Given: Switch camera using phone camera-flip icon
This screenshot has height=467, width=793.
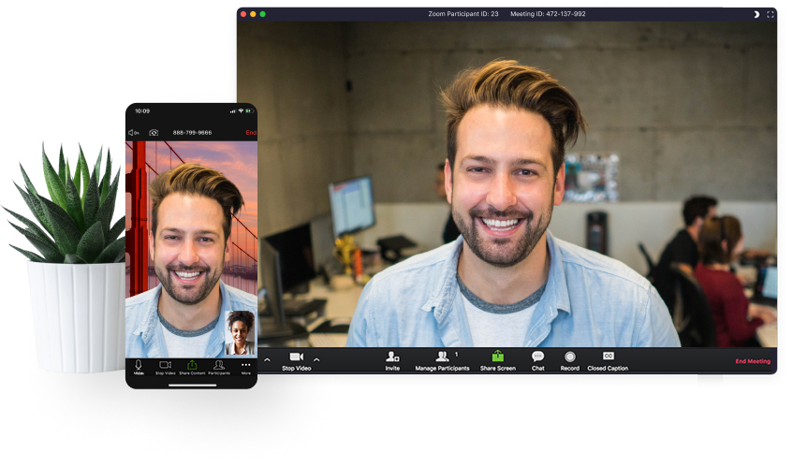Looking at the screenshot, I should pyautogui.click(x=154, y=133).
